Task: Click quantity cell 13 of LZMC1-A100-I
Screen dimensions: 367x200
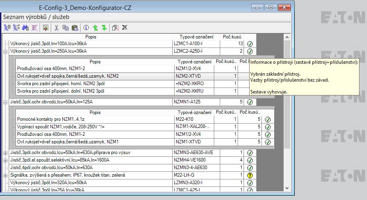Action: [232, 44]
